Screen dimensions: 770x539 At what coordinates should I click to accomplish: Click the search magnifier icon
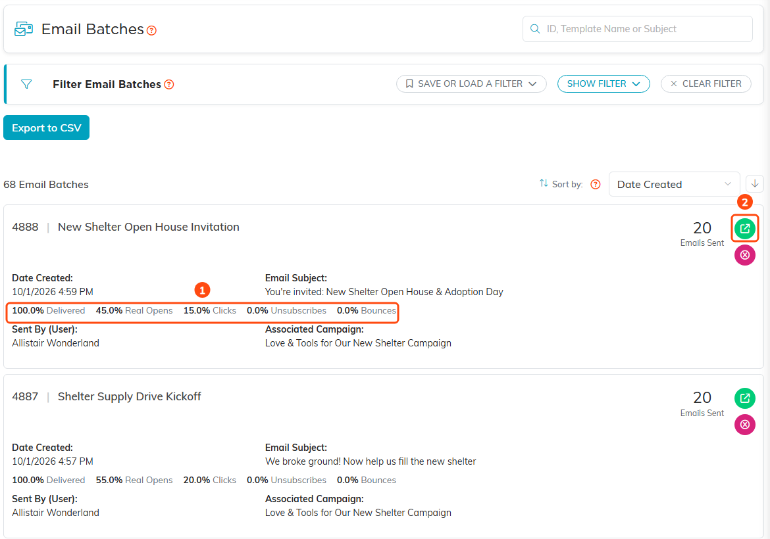pos(535,29)
